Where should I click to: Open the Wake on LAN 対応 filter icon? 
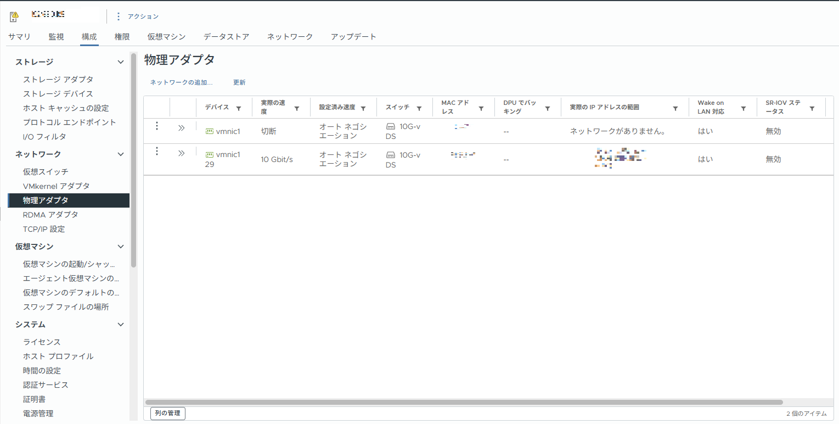point(744,107)
